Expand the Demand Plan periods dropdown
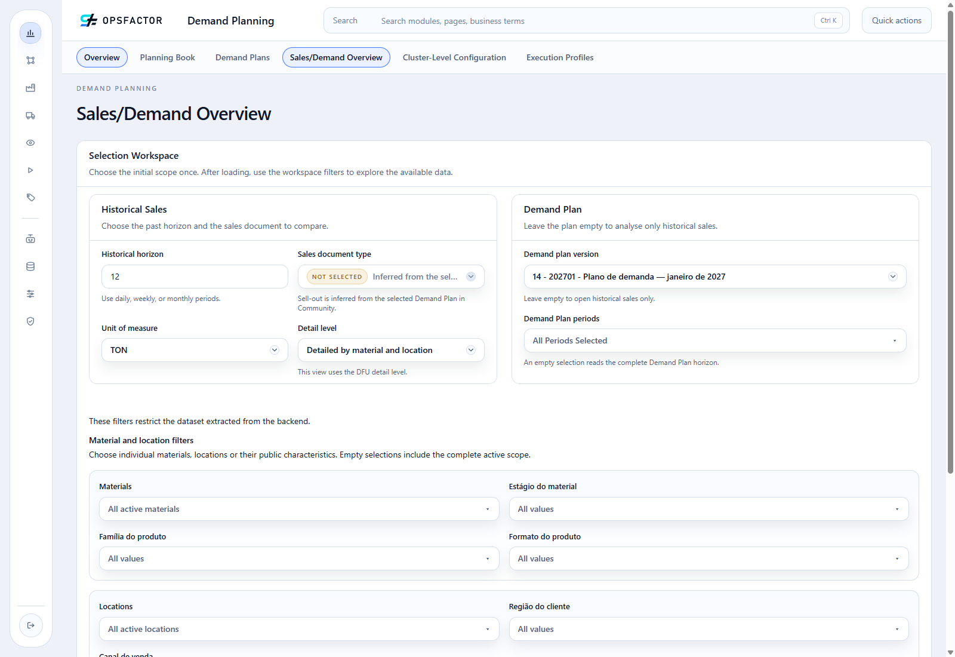Screen dimensions: 955x657 click(715, 340)
